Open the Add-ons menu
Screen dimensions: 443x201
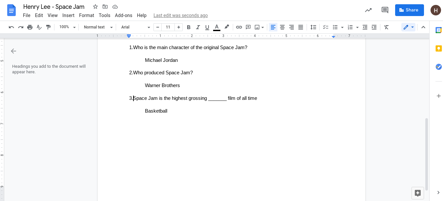(x=124, y=15)
